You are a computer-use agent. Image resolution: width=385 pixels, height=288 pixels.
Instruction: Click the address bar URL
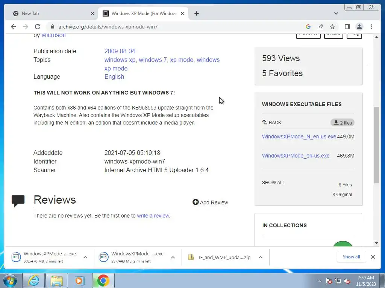tap(108, 27)
